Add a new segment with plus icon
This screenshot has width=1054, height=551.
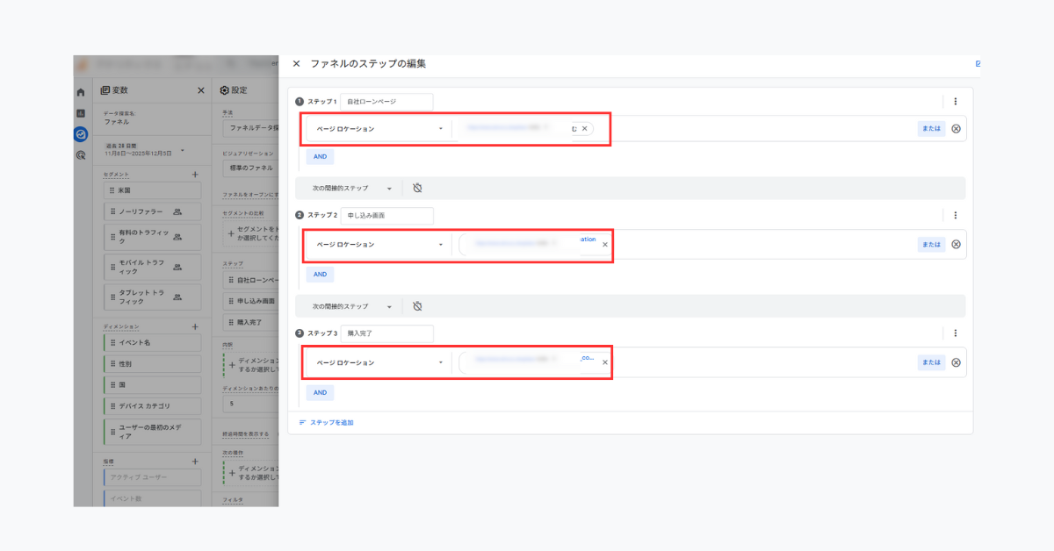point(195,175)
